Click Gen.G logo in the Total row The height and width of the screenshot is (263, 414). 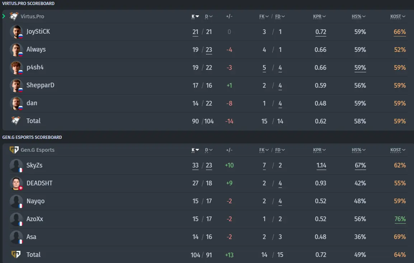pyautogui.click(x=16, y=254)
